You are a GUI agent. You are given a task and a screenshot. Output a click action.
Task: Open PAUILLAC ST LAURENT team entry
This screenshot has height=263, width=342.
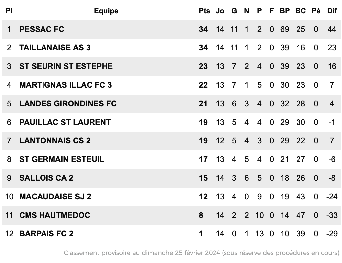click(x=65, y=122)
